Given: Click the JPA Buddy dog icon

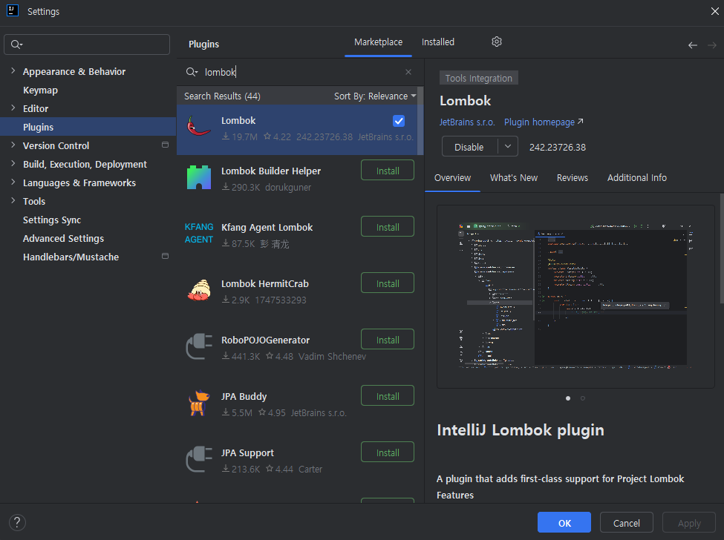Looking at the screenshot, I should 199,403.
